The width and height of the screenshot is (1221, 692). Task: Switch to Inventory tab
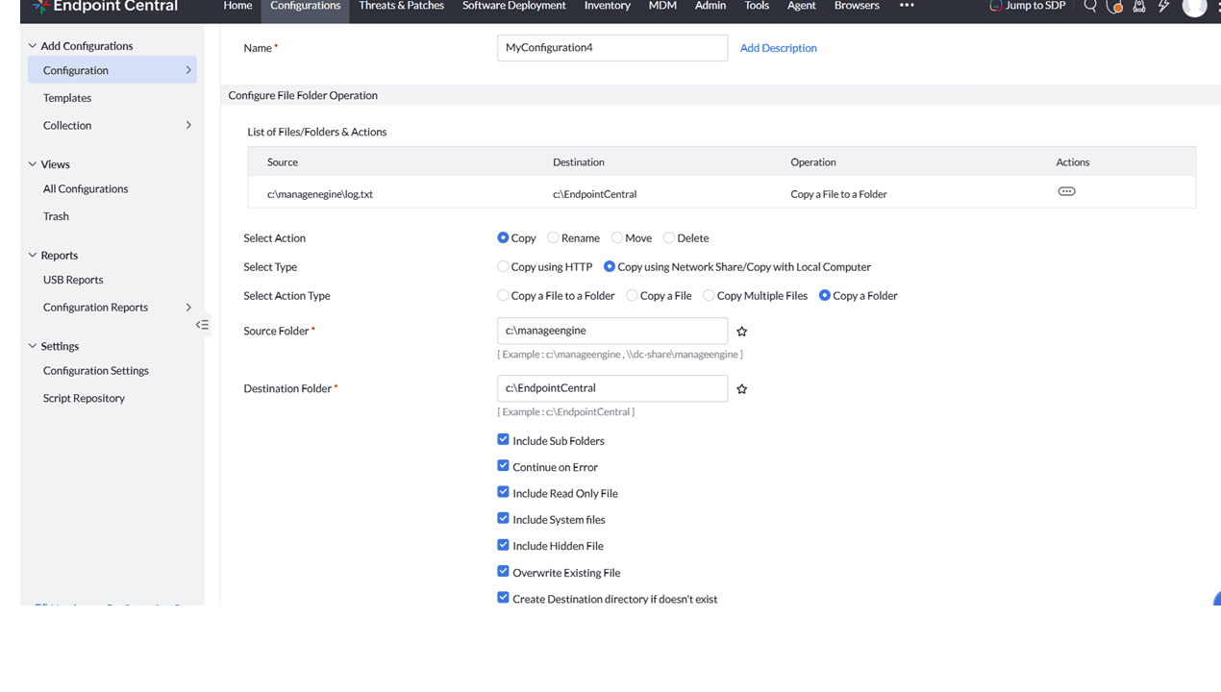[608, 6]
